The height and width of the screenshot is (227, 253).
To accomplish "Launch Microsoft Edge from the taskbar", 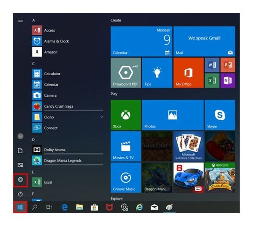I will coord(65,207).
